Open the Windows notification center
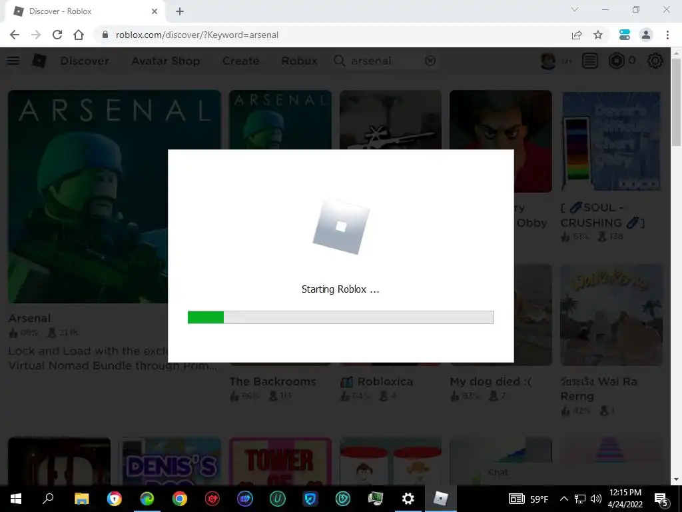This screenshot has width=682, height=512. pyautogui.click(x=661, y=499)
